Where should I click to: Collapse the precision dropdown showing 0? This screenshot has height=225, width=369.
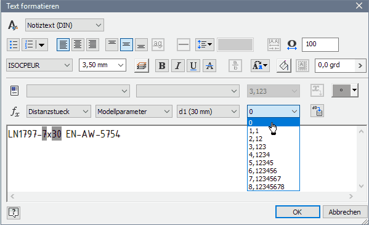[274, 112]
